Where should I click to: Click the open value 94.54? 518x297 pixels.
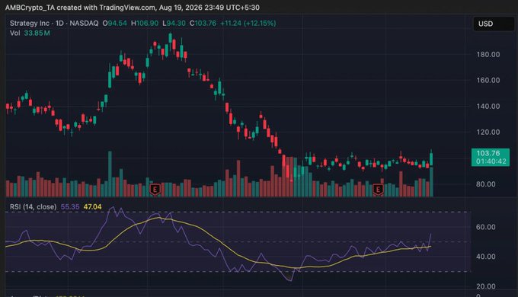click(x=117, y=23)
